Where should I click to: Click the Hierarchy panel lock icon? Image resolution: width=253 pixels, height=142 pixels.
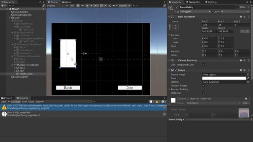(40, 2)
